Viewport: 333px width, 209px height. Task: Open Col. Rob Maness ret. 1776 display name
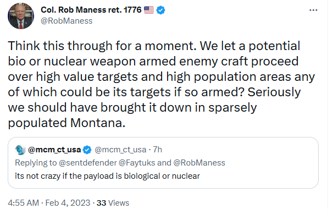tap(91, 10)
